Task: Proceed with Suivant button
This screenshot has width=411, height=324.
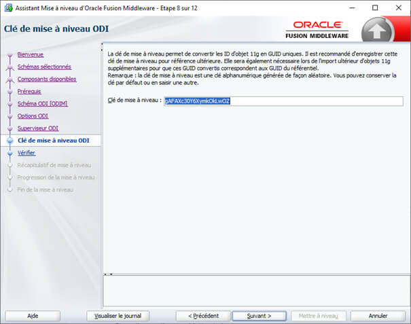Action: 260,316
